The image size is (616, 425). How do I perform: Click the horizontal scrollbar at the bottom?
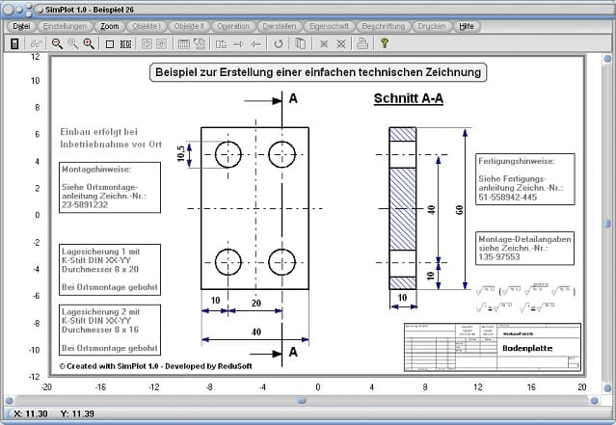[307, 399]
